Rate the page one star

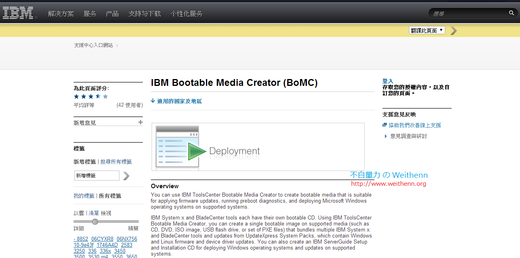pos(76,96)
